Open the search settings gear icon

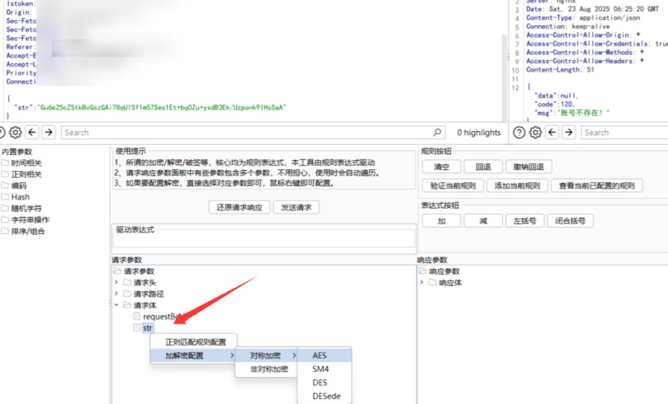coord(15,132)
